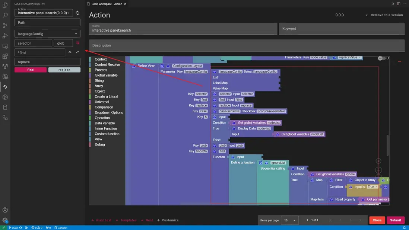Open the editor more actions menu
The image size is (409, 230).
click(405, 3)
